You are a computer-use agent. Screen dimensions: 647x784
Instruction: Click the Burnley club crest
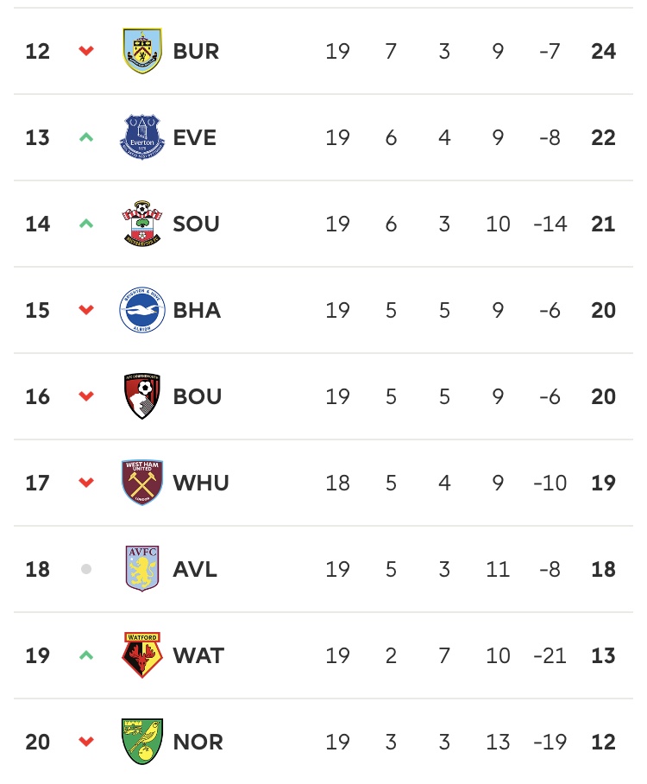tap(142, 51)
